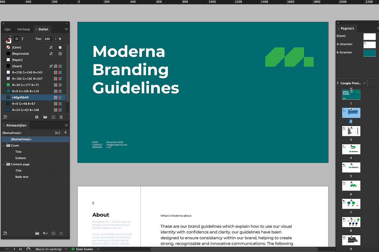Open page 5 from the Pagina's thumbnails

(351, 167)
